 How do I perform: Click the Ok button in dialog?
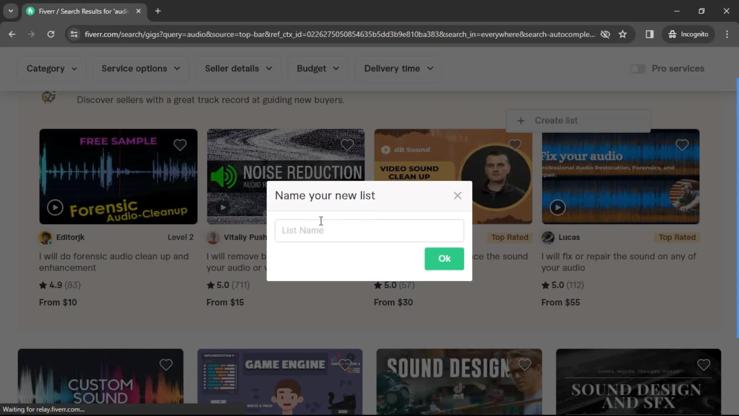coord(445,258)
